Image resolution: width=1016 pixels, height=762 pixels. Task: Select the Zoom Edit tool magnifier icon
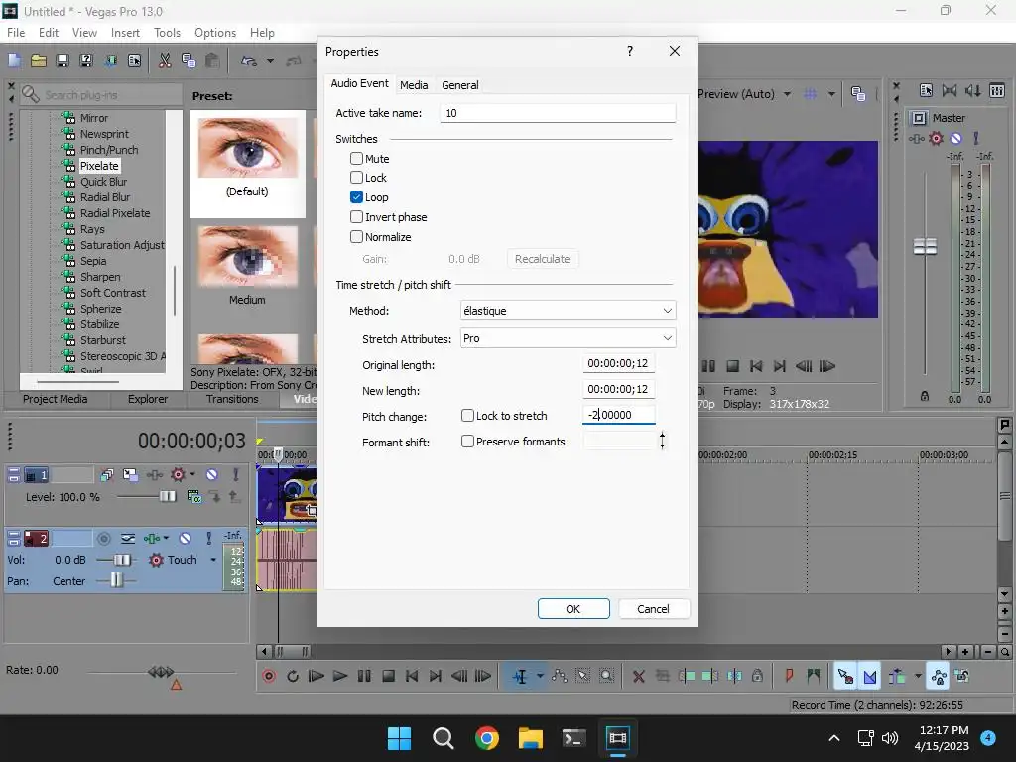tap(606, 676)
